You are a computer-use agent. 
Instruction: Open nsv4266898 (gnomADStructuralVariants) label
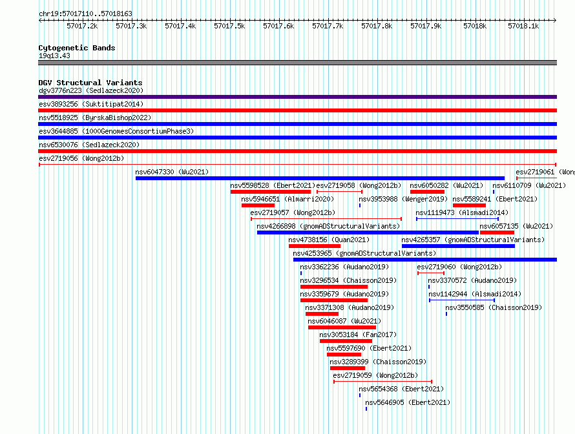click(x=328, y=226)
